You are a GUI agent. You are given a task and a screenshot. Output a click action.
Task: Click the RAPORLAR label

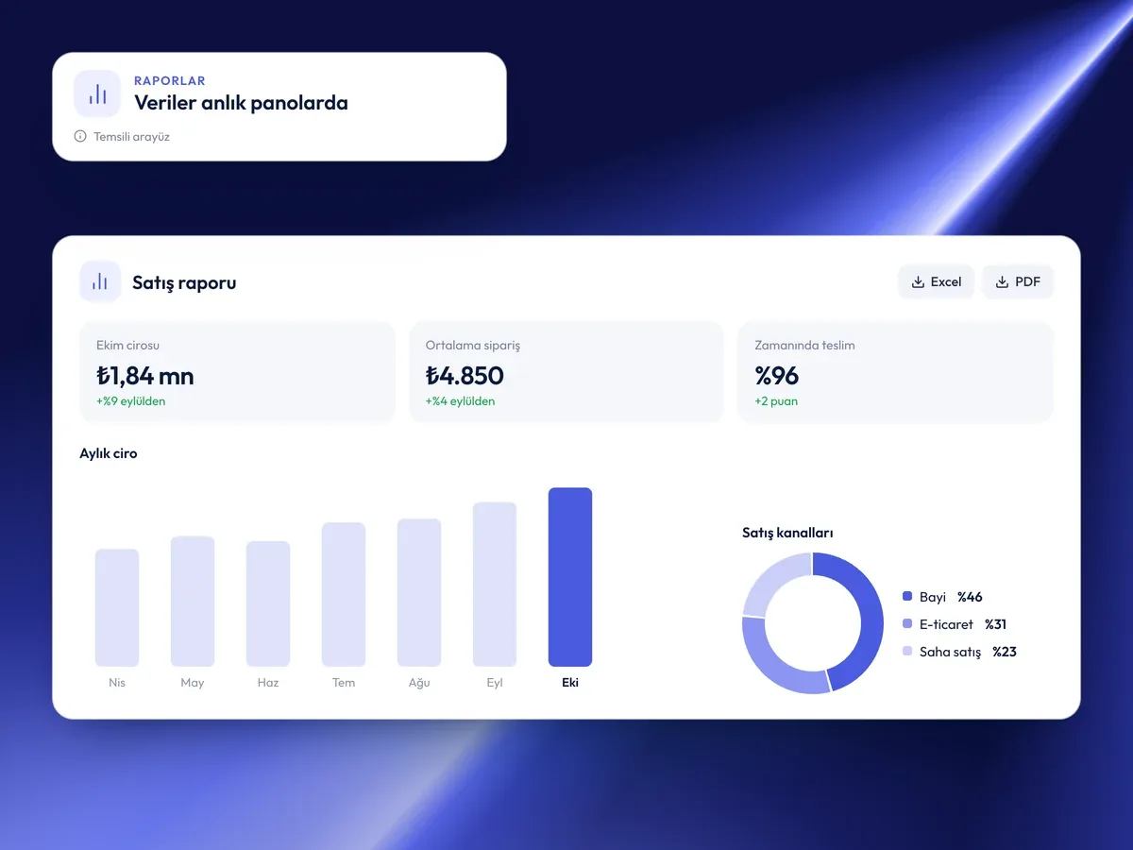coord(170,81)
